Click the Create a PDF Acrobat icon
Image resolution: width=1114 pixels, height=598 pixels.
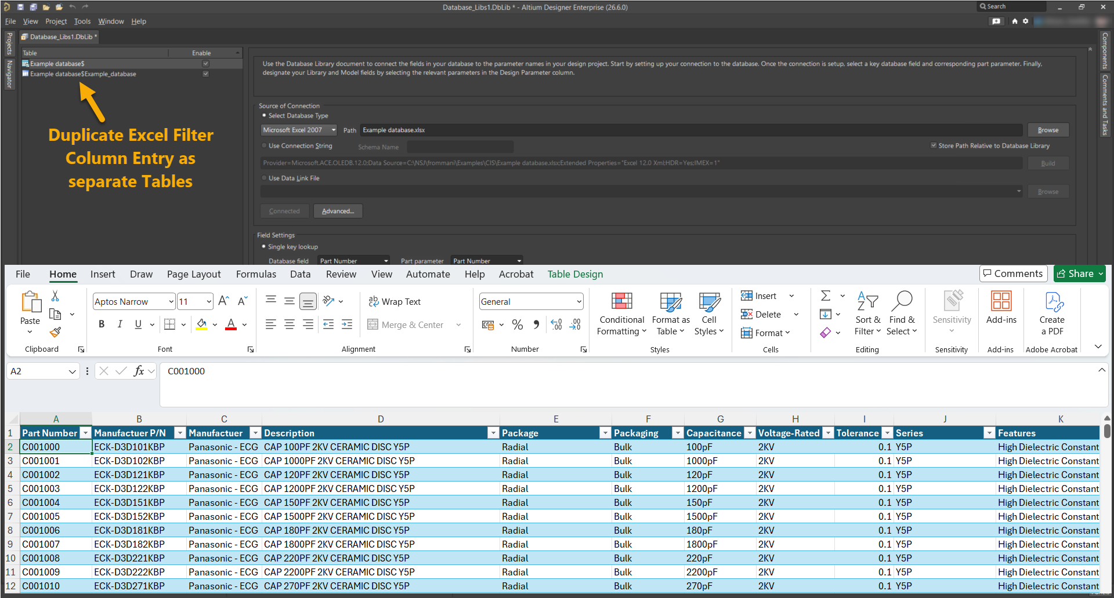coord(1052,313)
